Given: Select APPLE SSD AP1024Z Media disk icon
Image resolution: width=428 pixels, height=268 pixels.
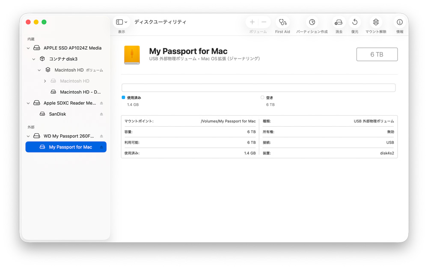Looking at the screenshot, I should pyautogui.click(x=36, y=48).
